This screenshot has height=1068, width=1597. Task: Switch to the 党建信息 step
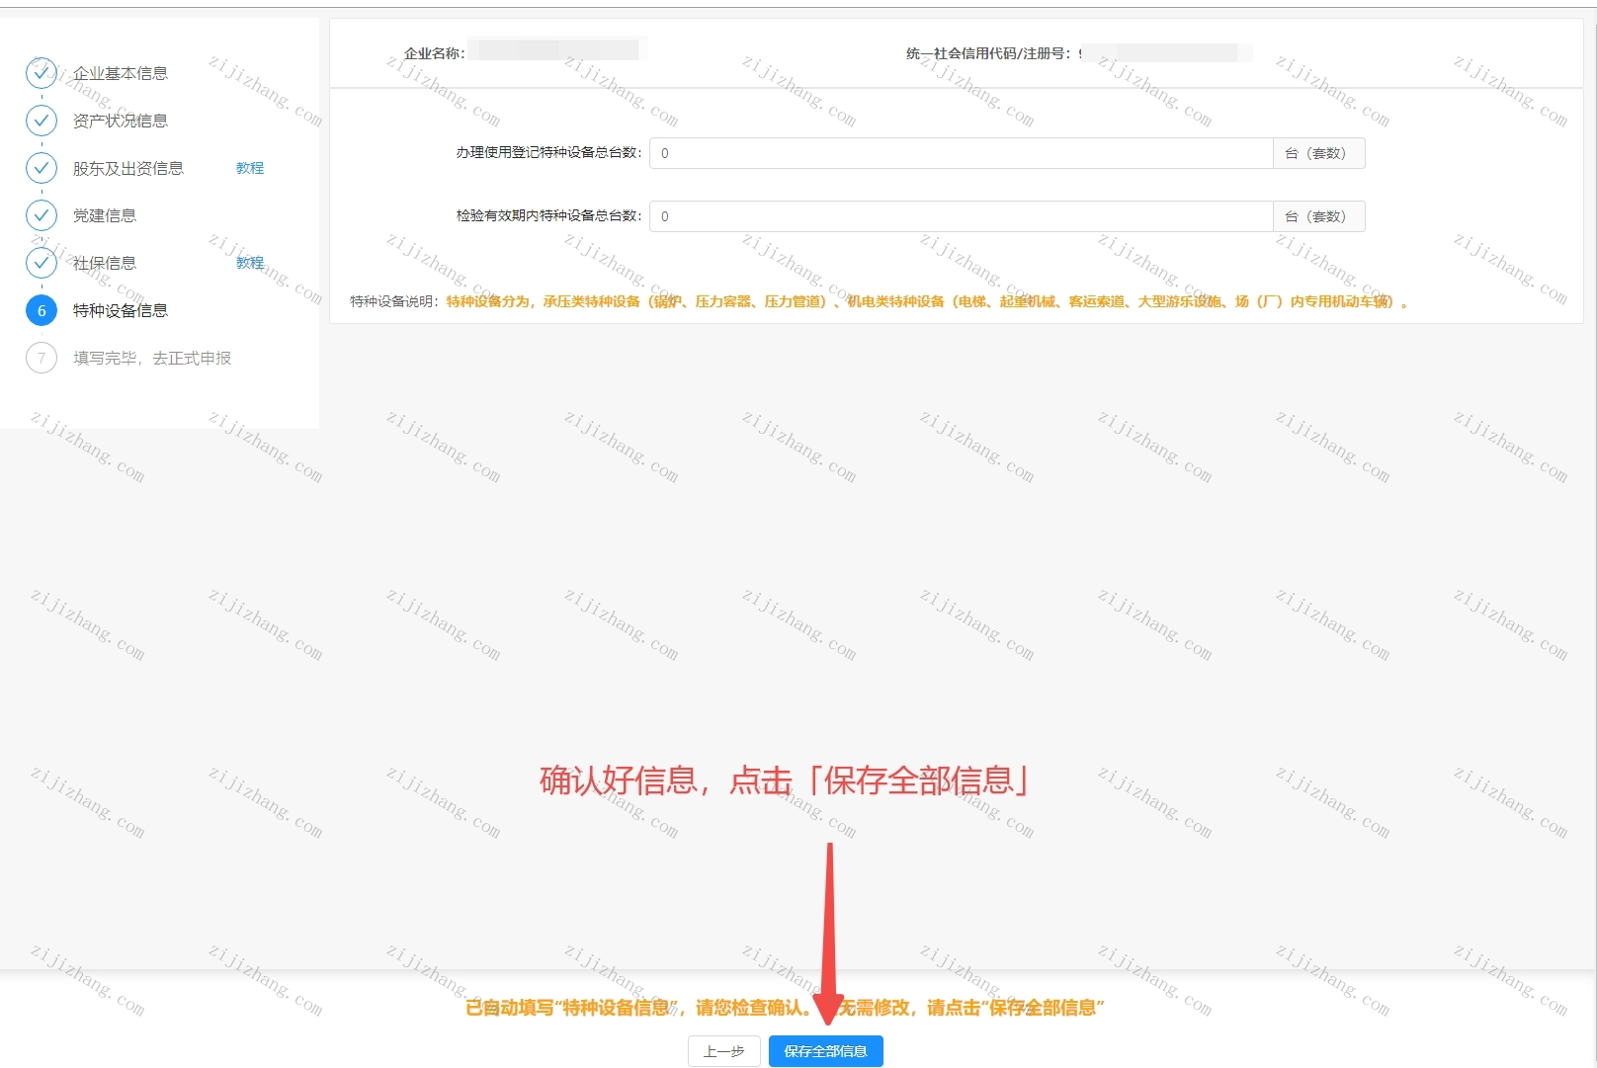[x=105, y=215]
